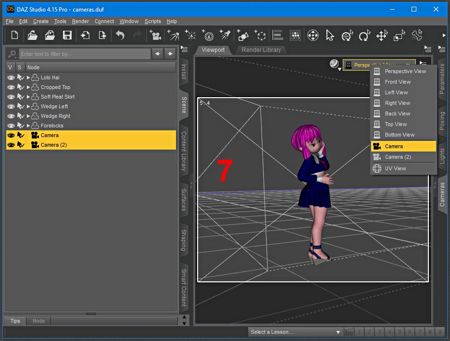Toggle visibility of Soft Pleat Skirt
The image size is (450, 341).
coord(11,97)
